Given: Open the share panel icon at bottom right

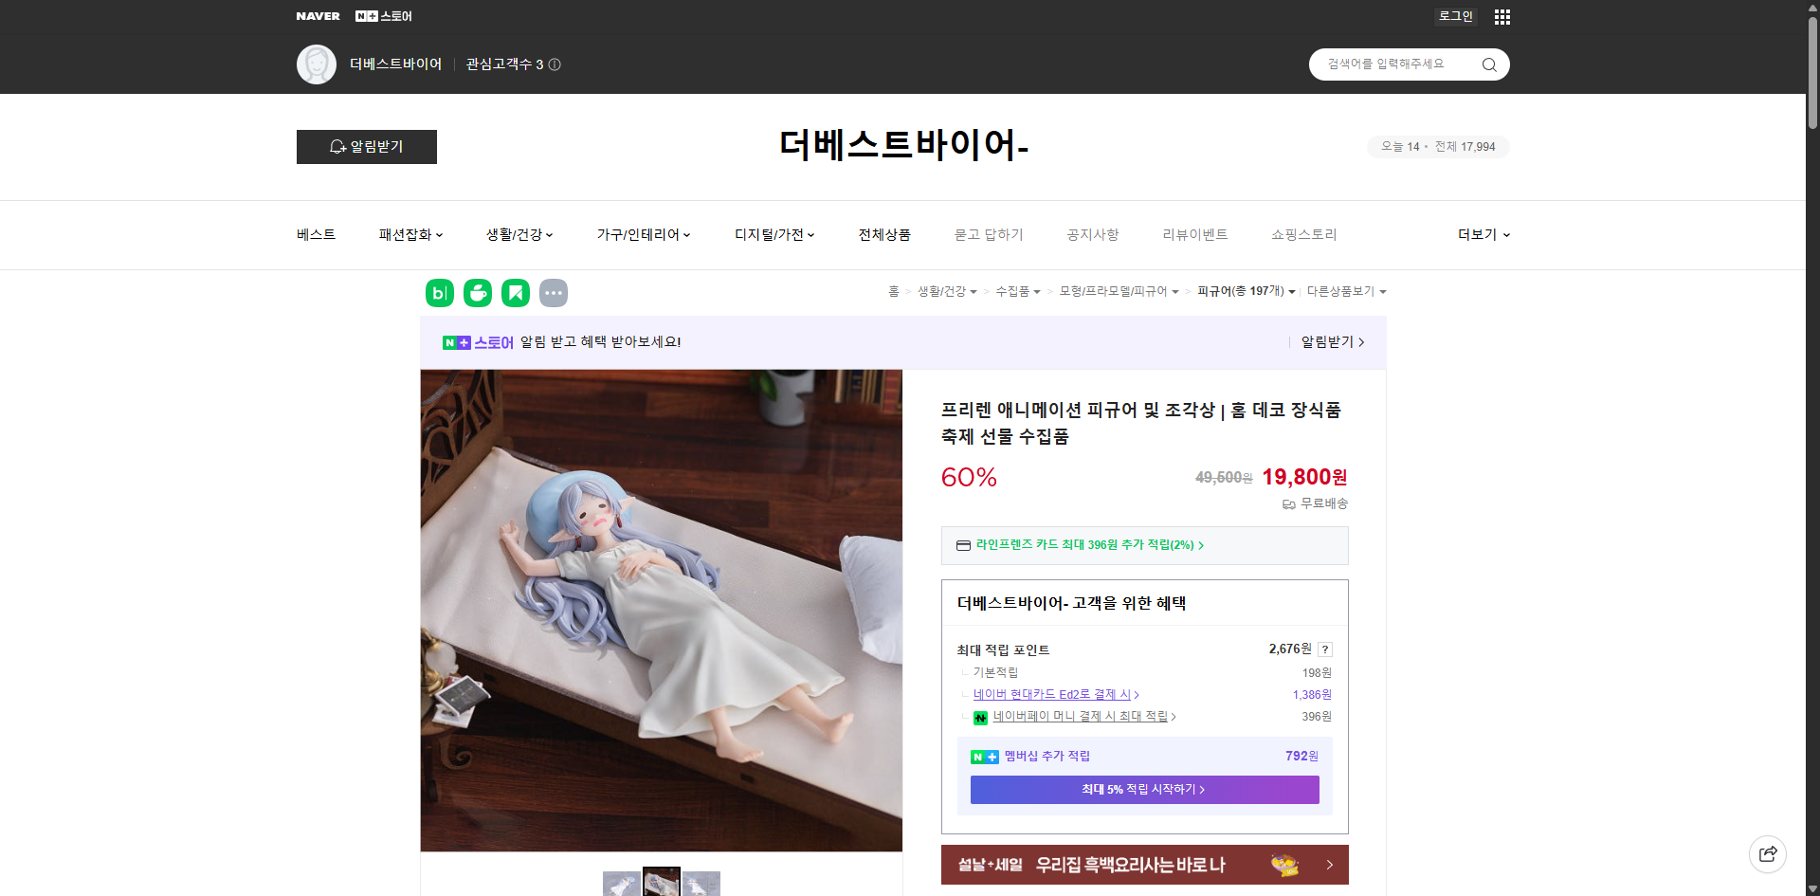Looking at the screenshot, I should (1768, 853).
